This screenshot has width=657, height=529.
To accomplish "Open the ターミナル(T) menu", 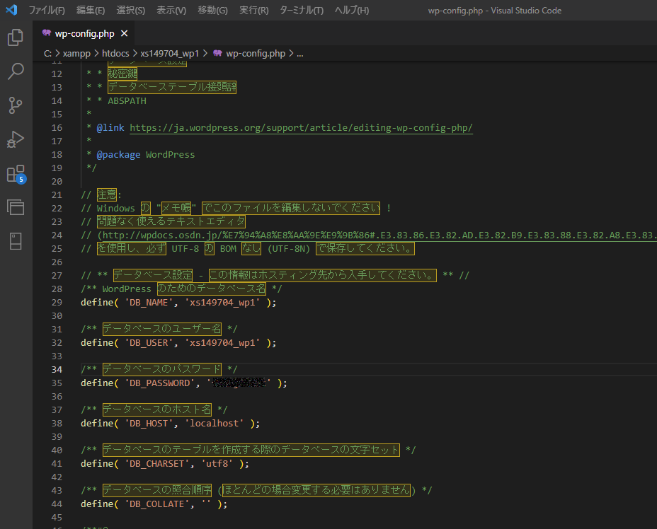I will point(302,11).
